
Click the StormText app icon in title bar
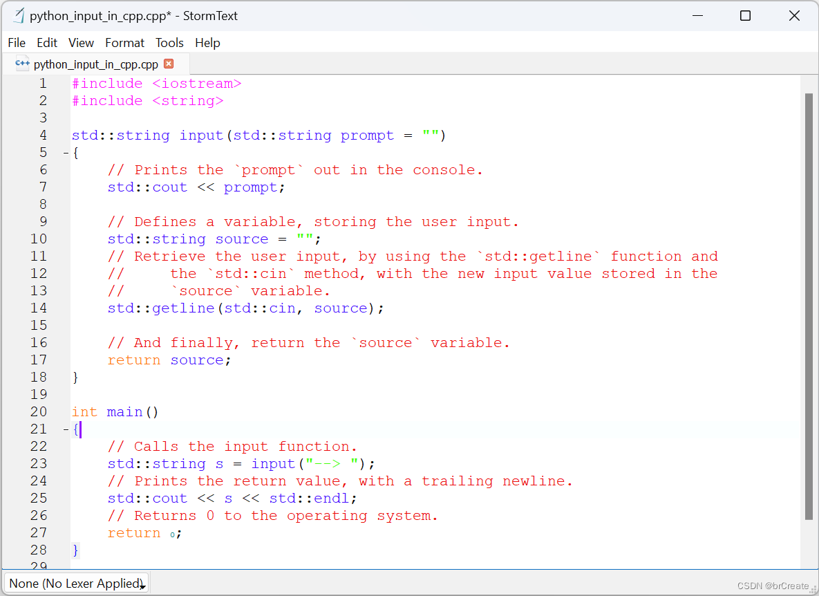(19, 16)
